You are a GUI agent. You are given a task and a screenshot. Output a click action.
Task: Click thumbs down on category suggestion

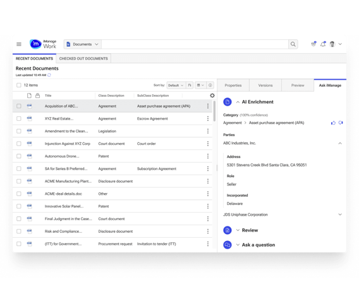[x=341, y=123]
